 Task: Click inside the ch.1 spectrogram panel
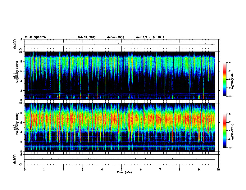click(120, 76)
